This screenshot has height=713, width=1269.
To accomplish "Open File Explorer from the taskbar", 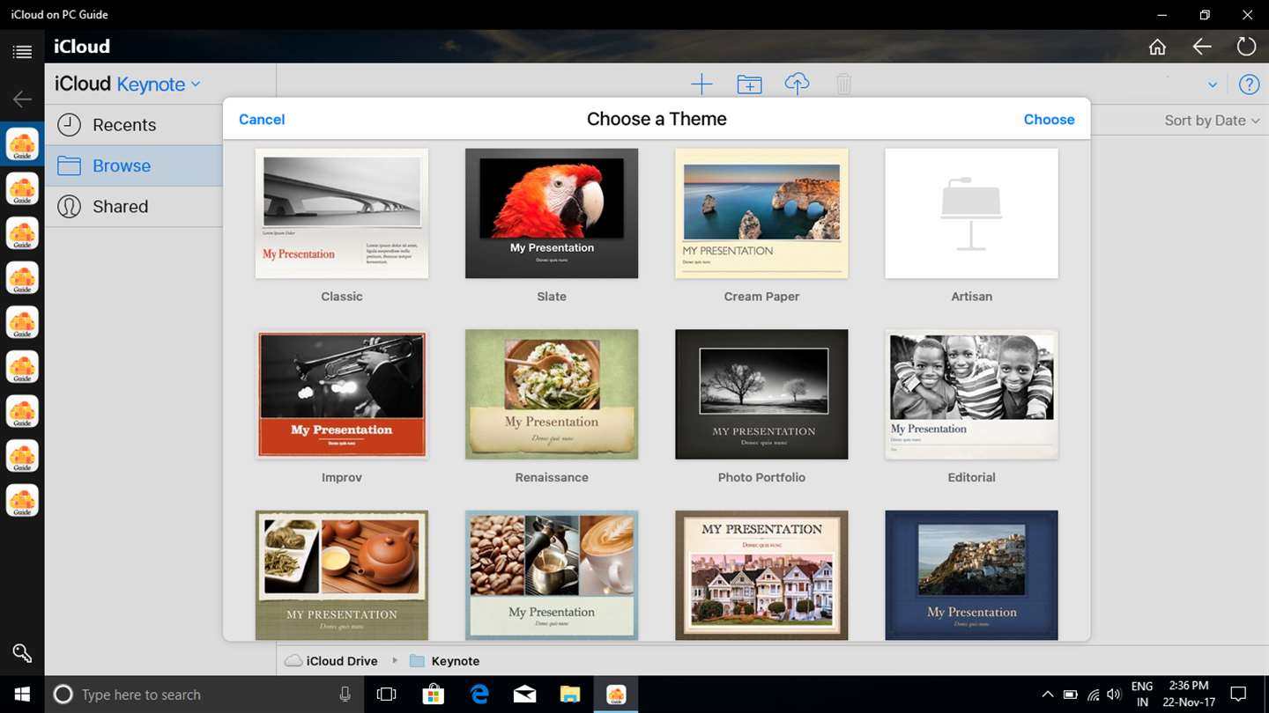I will pos(571,695).
